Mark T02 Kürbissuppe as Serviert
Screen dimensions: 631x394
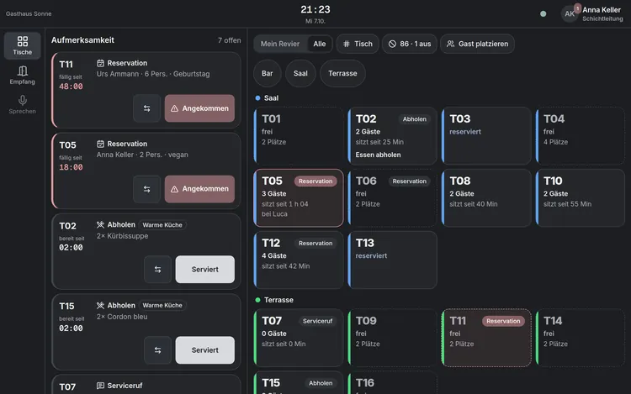coord(204,270)
